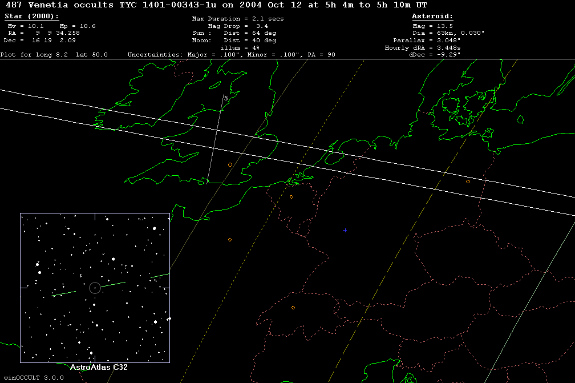Click the orange site marker in Poland
This screenshot has height=383, width=575.
tap(468, 182)
